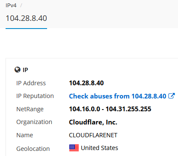Open Check abuses from 104.28.8.40 link
Viewport: 178px width, 156px height.
[x=118, y=96]
